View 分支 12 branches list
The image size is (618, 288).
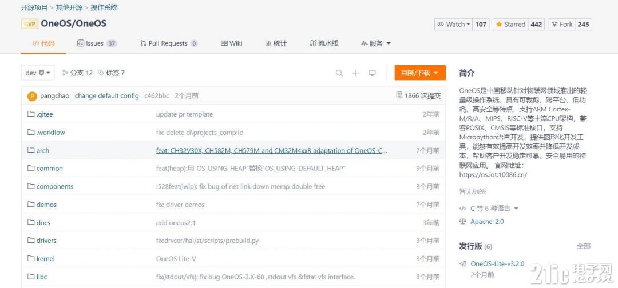(x=77, y=73)
